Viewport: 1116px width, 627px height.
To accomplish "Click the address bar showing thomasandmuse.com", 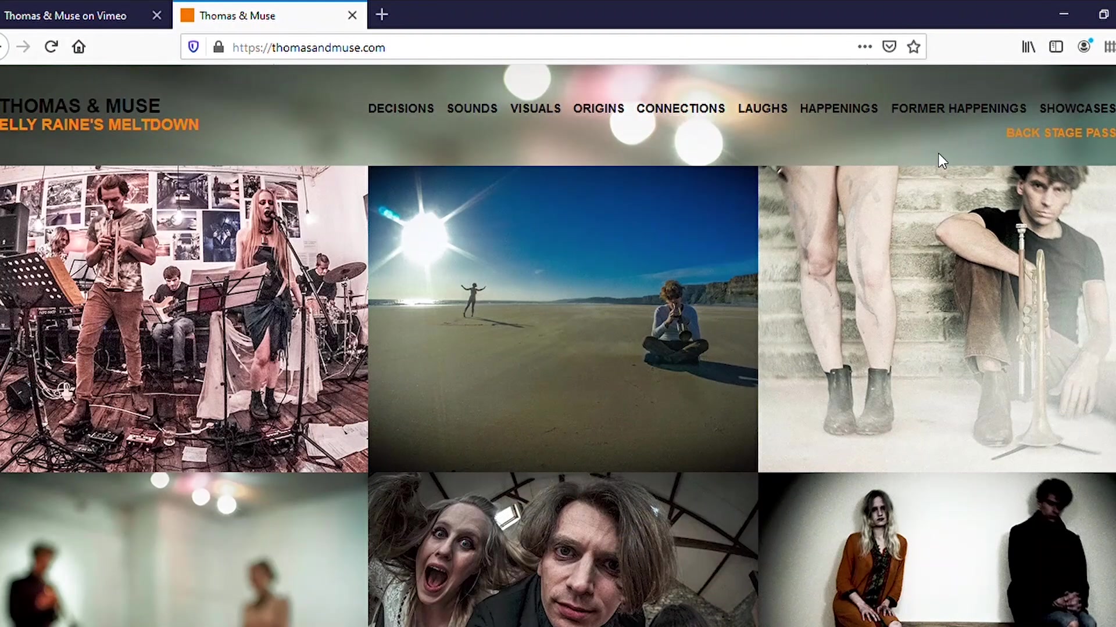I will (541, 47).
